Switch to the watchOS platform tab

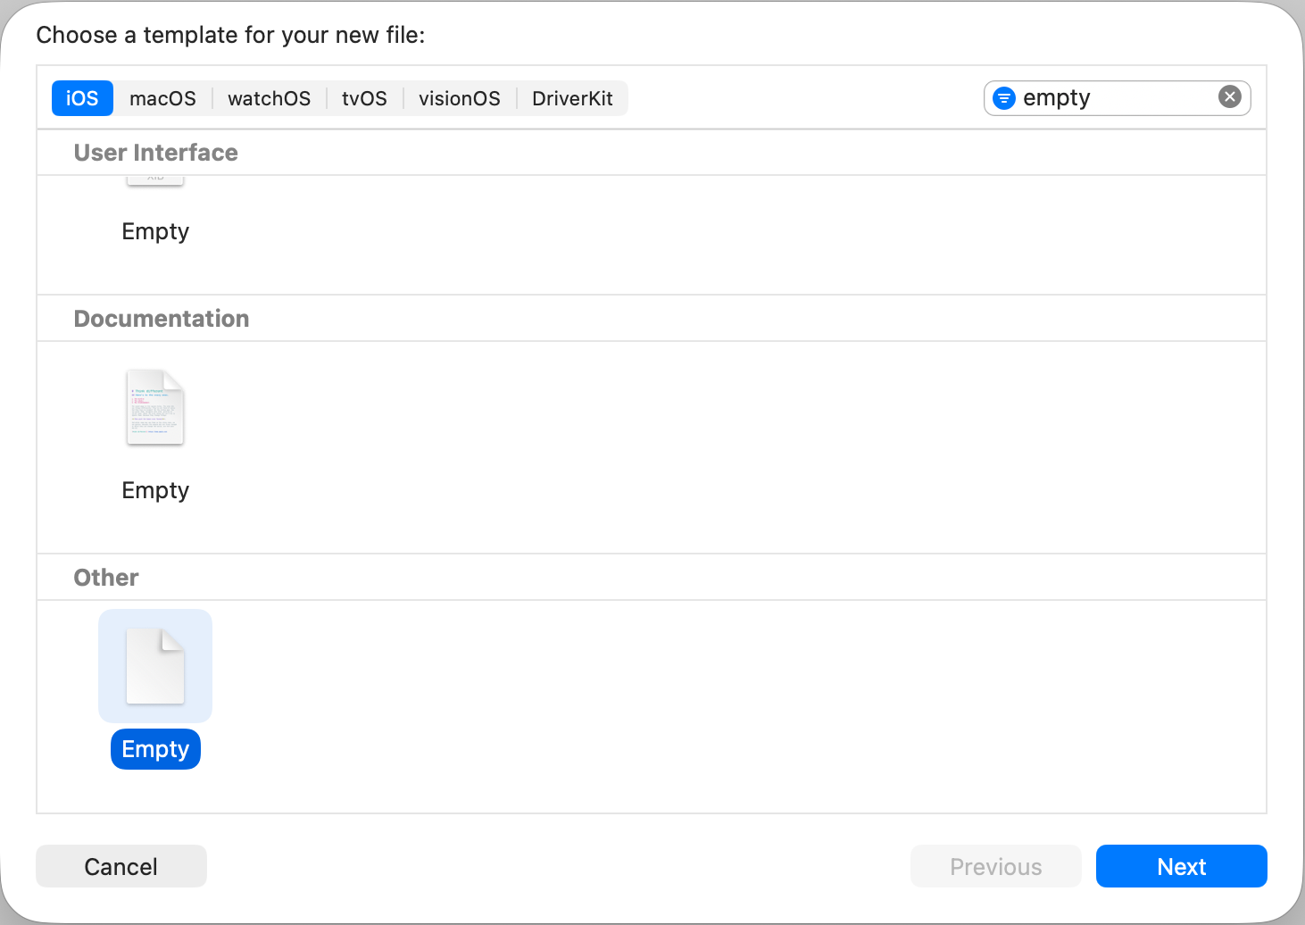pyautogui.click(x=269, y=98)
